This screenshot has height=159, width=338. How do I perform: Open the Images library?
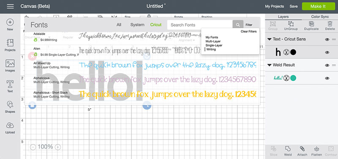(10, 66)
